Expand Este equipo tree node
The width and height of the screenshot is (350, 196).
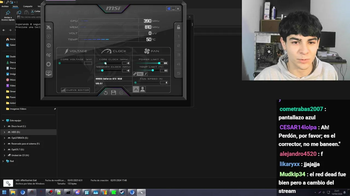click(x=3, y=121)
